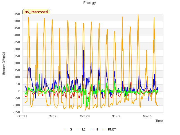180x135 pixels.
Task: Click the '150' y-axis value
Action: 17,70
